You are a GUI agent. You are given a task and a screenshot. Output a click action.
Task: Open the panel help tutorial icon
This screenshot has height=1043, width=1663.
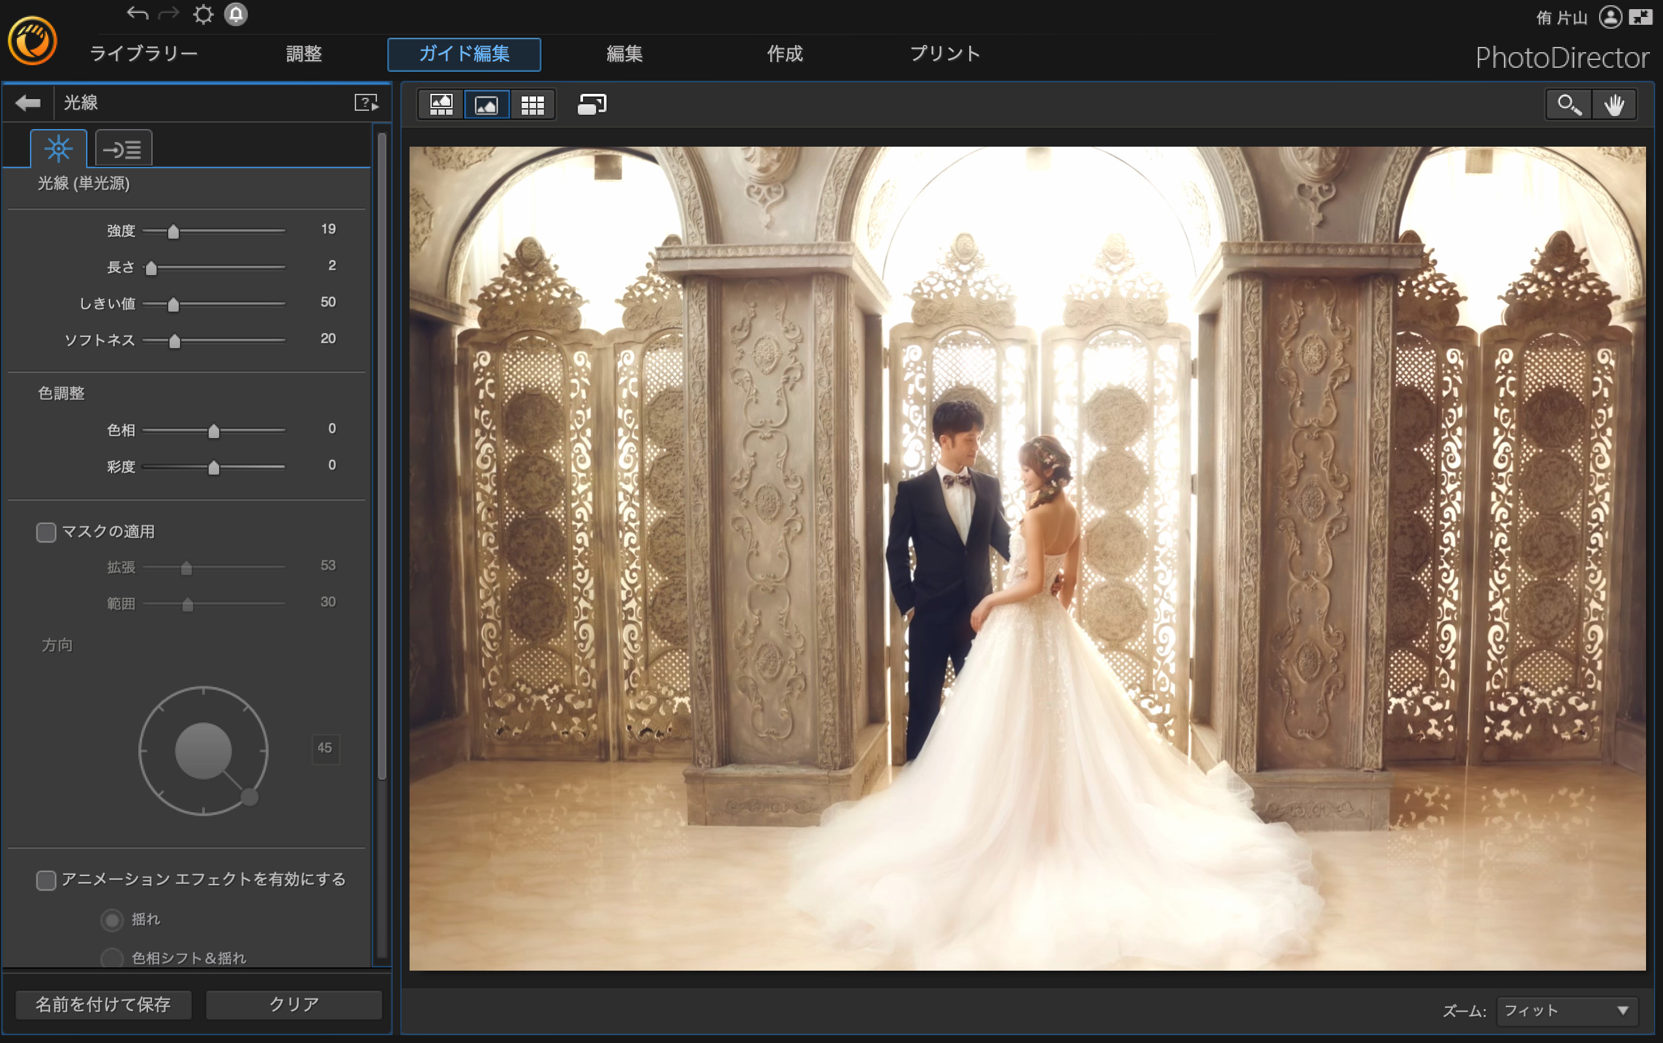coord(367,103)
